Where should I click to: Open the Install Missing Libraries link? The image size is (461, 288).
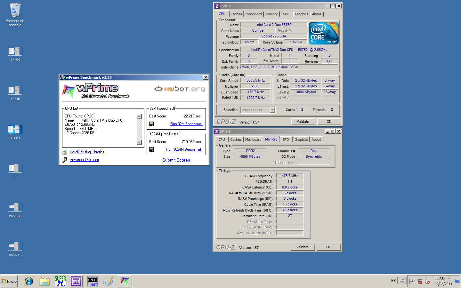click(87, 152)
